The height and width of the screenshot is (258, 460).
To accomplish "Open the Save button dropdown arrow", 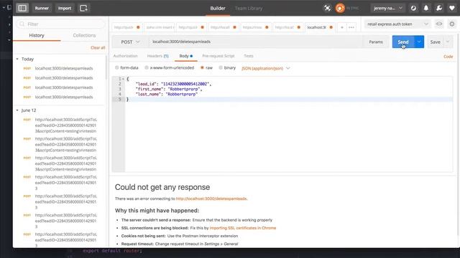I will coord(448,42).
